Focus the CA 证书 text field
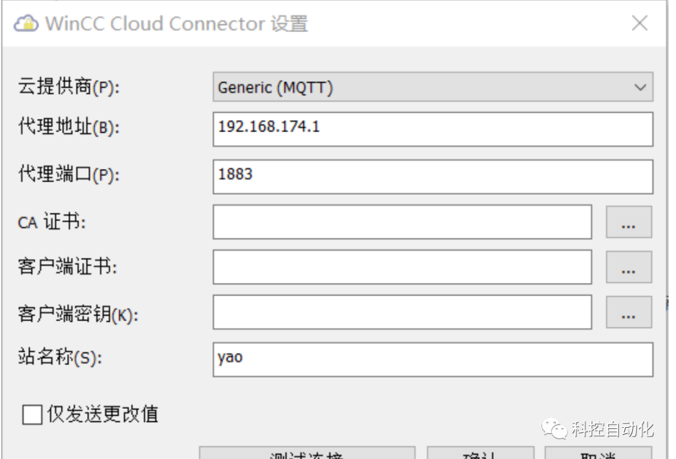676x459 pixels. coord(402,222)
